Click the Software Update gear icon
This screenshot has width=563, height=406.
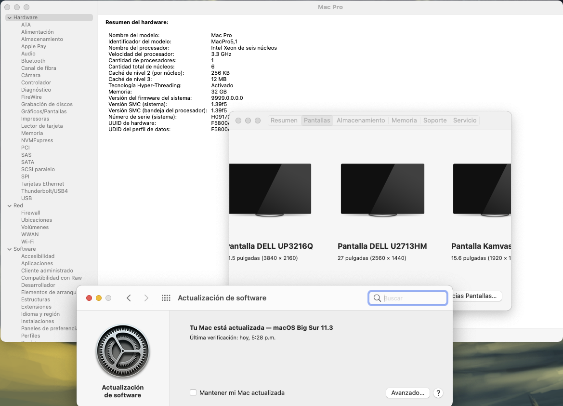click(x=123, y=352)
